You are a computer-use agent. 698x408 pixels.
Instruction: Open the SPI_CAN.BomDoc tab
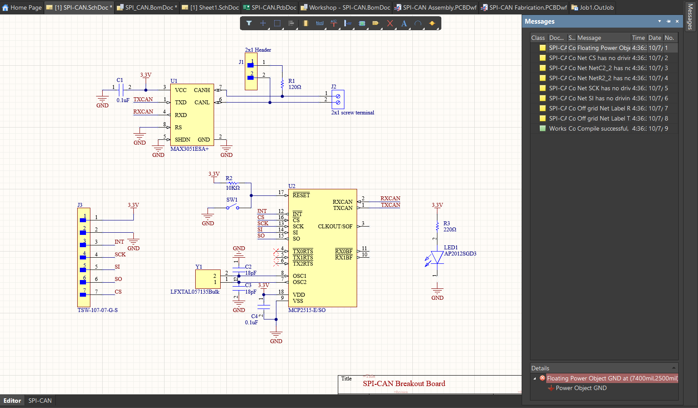[147, 7]
